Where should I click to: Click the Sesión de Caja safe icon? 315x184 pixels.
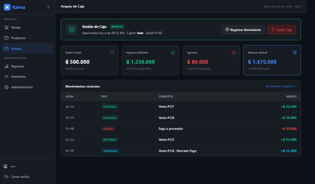point(72,30)
